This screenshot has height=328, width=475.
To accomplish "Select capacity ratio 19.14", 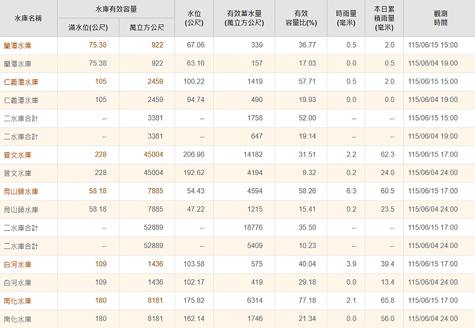I will pyautogui.click(x=307, y=136).
